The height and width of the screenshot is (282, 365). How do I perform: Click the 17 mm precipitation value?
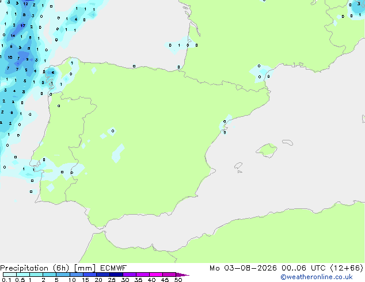coord(23,25)
